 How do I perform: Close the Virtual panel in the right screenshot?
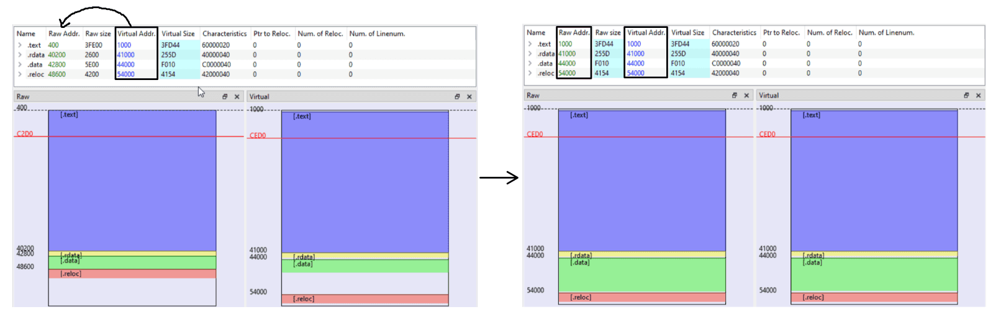(x=978, y=96)
